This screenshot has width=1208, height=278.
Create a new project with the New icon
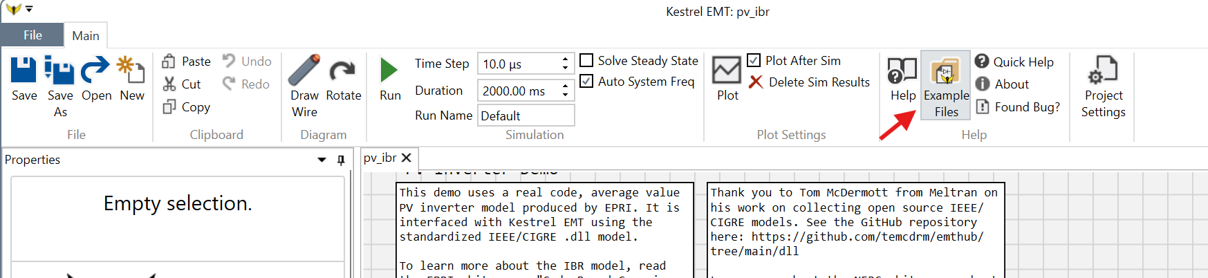click(131, 70)
